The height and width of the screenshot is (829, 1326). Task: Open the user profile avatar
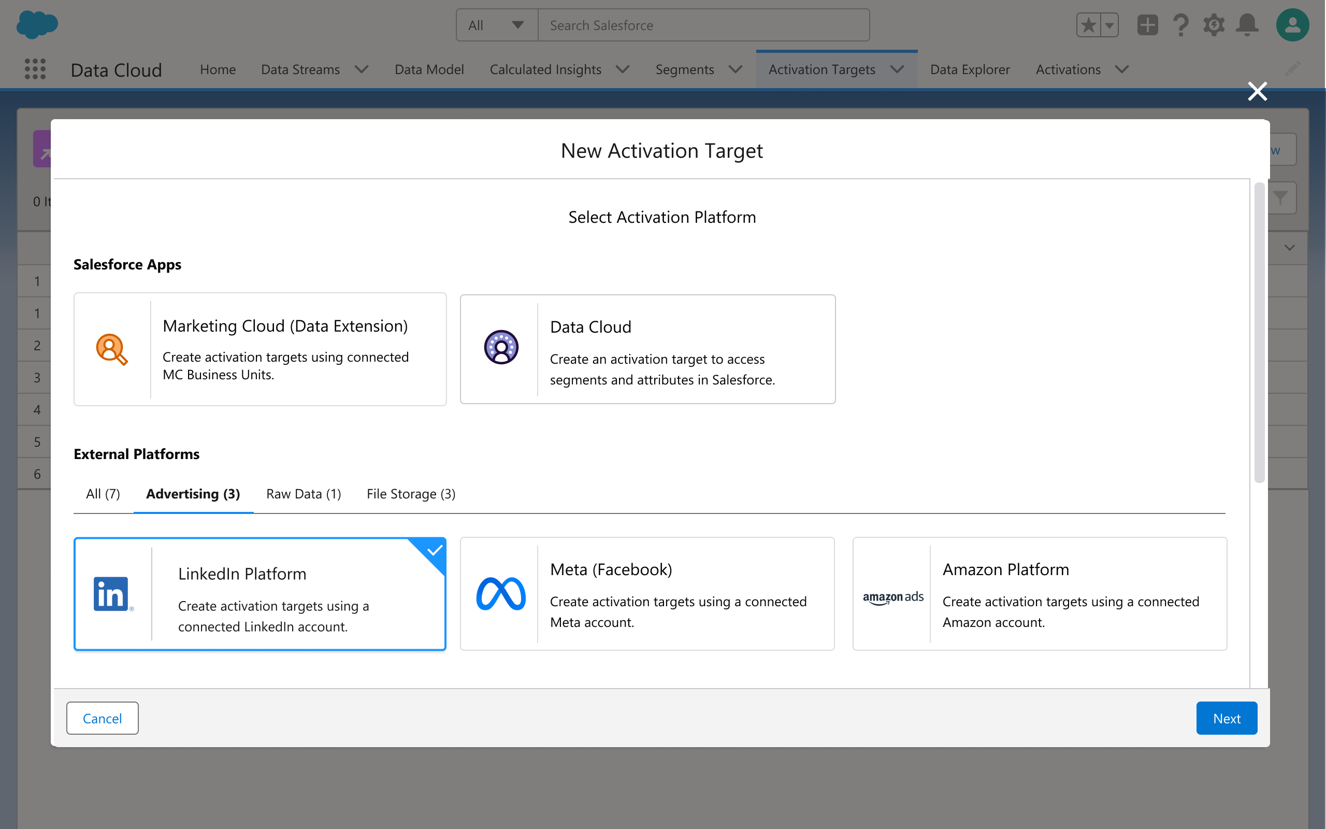click(1292, 25)
